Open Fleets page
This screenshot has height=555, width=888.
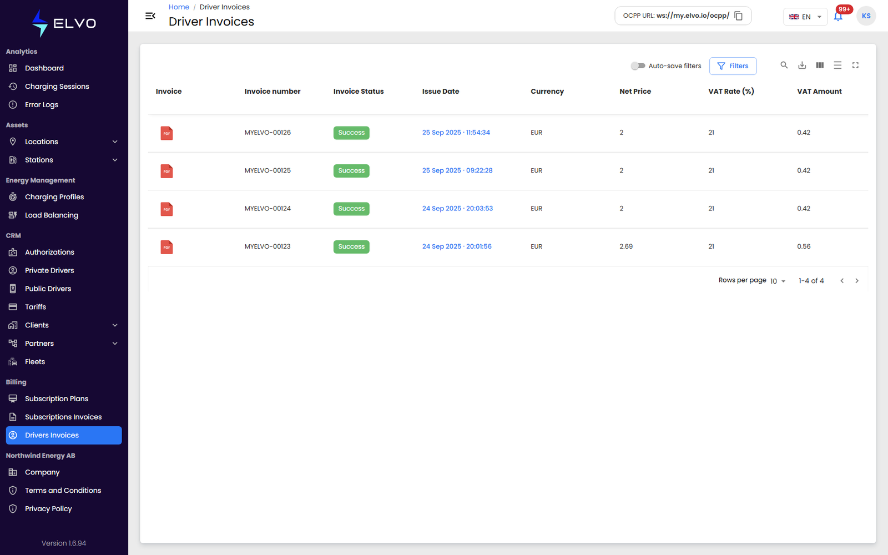[64, 362]
